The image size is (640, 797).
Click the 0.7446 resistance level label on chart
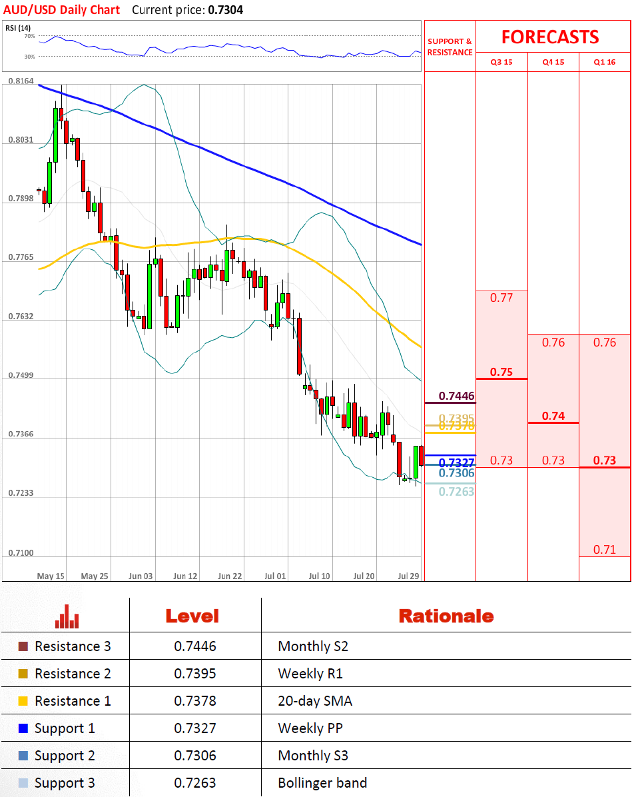pyautogui.click(x=456, y=396)
